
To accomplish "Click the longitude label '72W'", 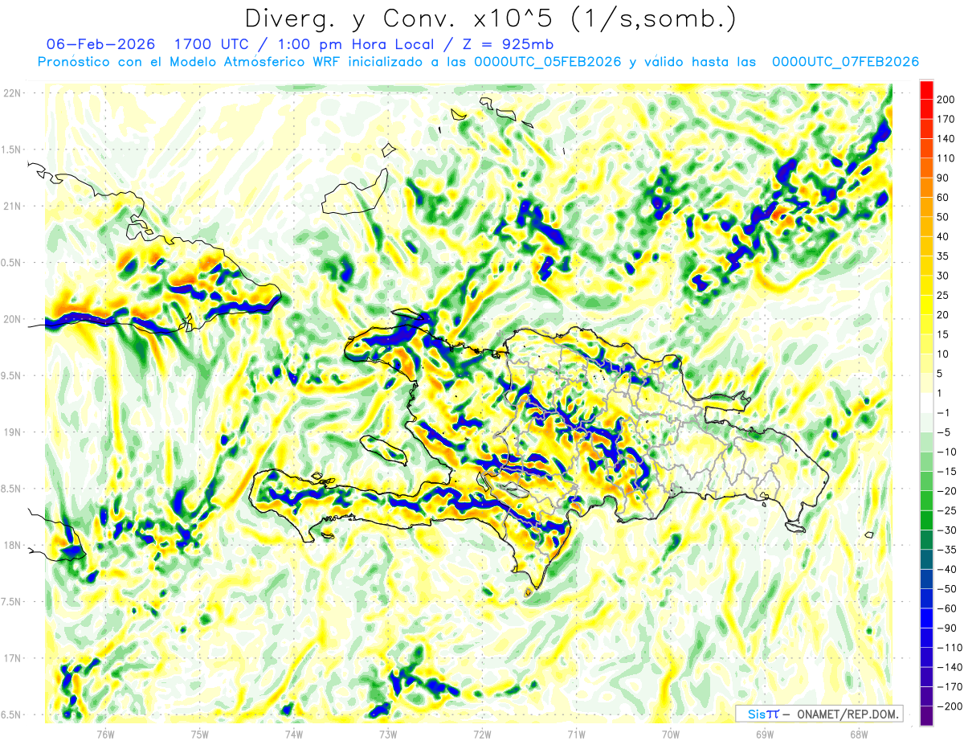I will click(482, 734).
